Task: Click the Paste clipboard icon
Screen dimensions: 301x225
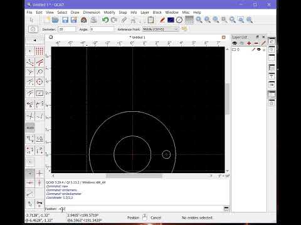Action: [x=150, y=20]
